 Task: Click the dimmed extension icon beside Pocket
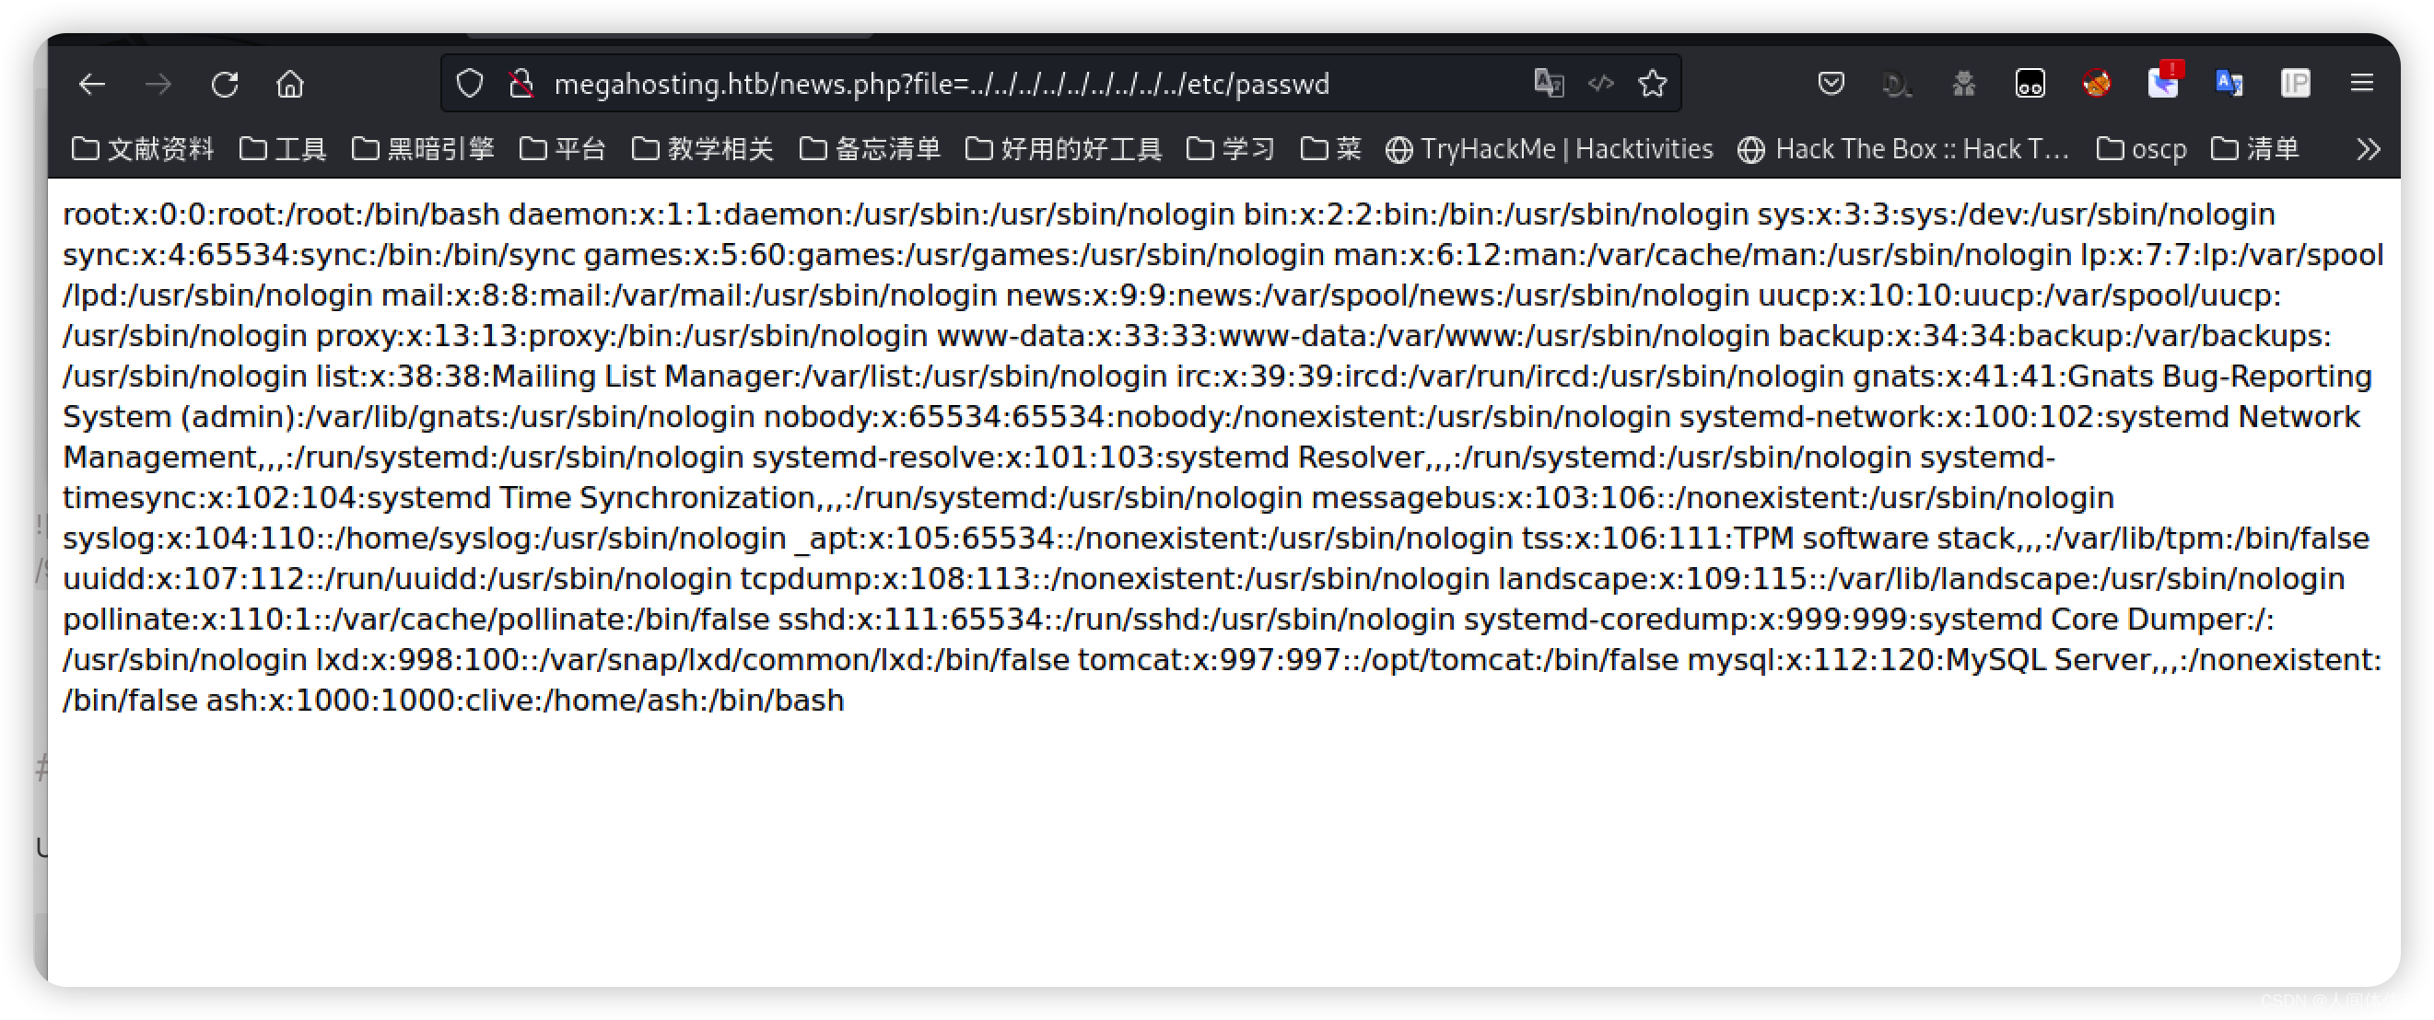[x=1896, y=84]
